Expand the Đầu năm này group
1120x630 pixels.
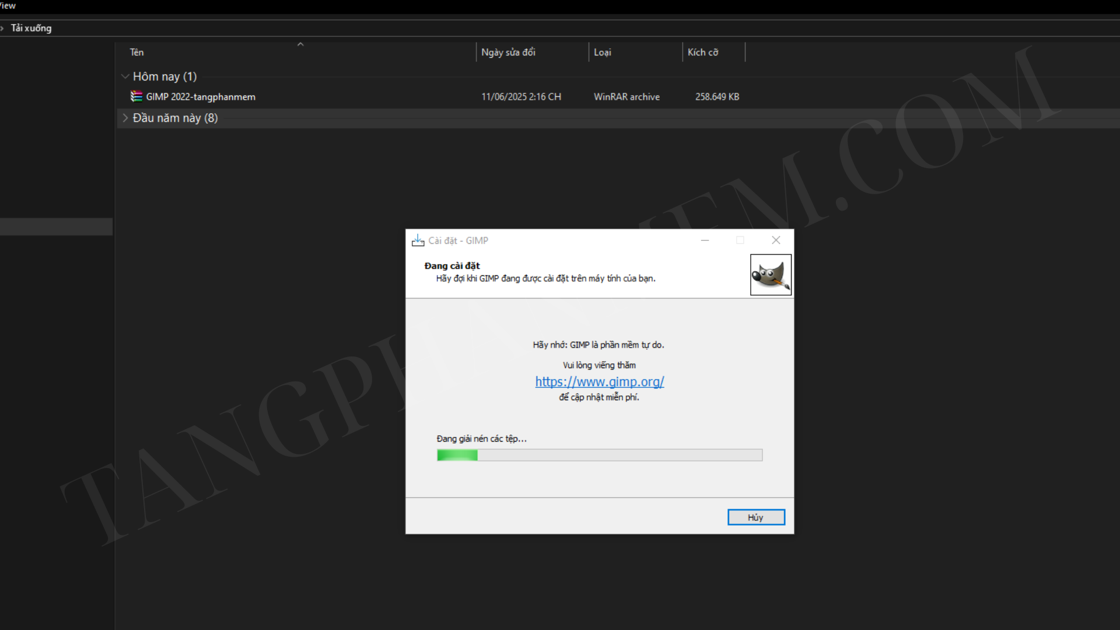click(125, 118)
